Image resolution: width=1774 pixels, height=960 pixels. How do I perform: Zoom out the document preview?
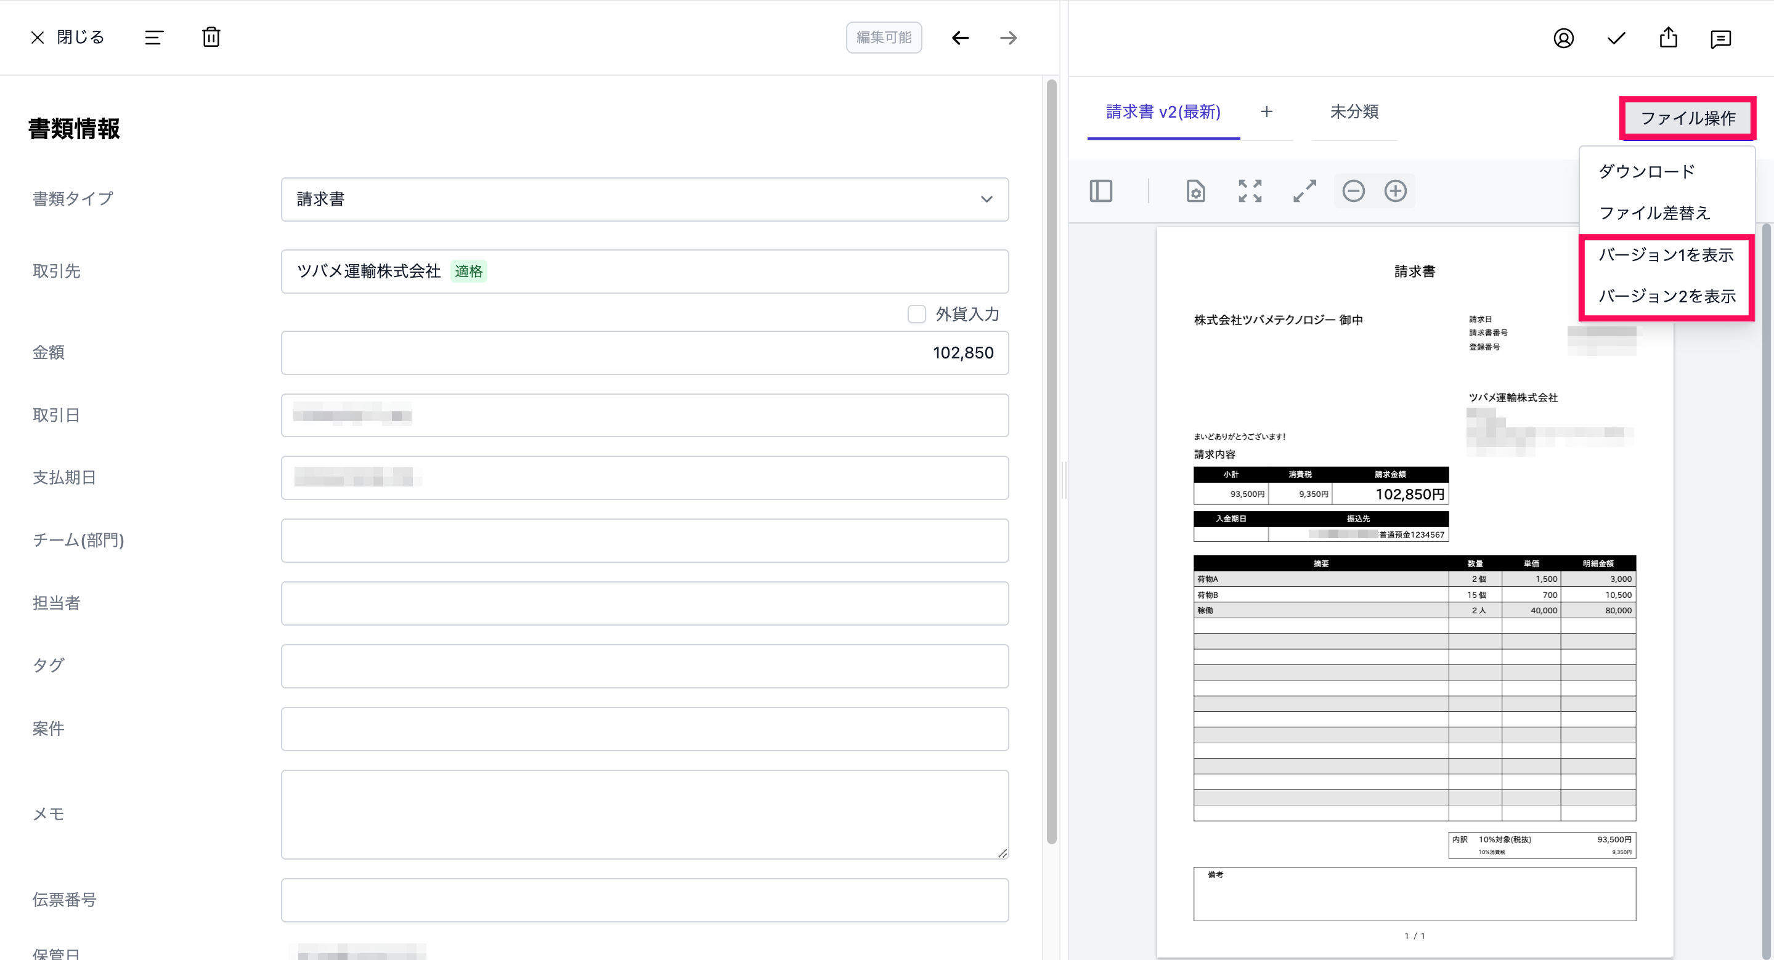click(x=1353, y=191)
